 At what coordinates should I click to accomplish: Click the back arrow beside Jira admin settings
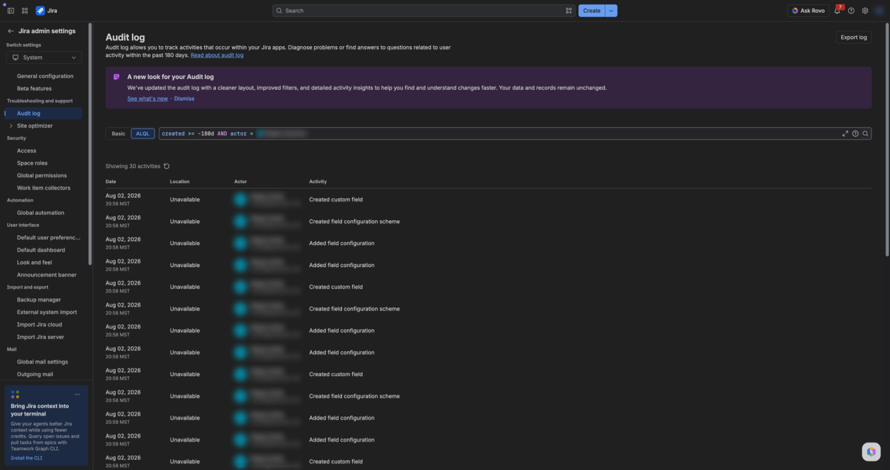pos(10,31)
